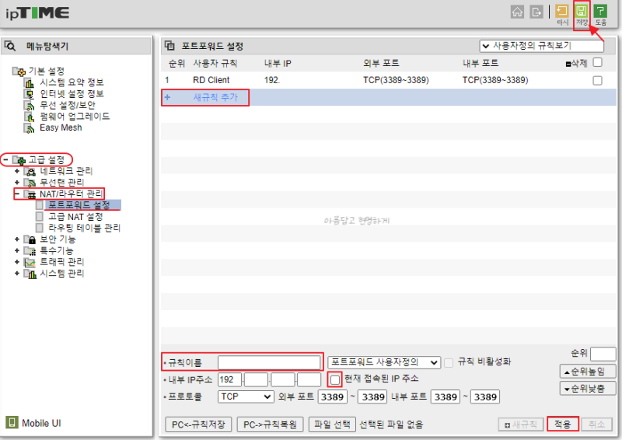
Task: Click the 특수기능 icon
Action: coord(30,251)
